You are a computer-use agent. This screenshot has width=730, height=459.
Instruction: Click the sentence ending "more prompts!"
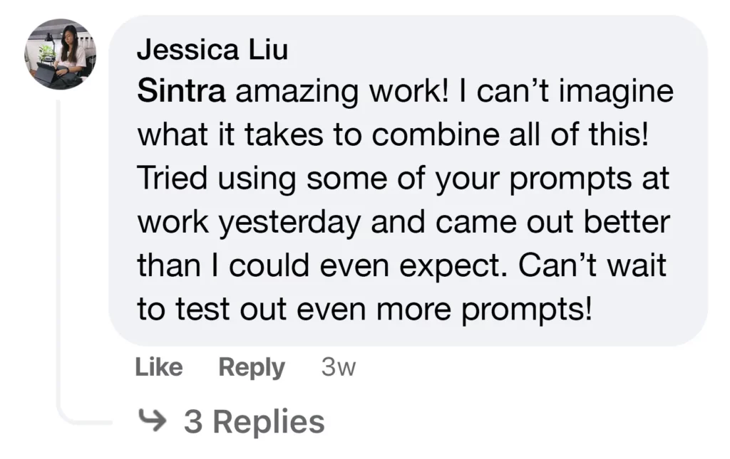coord(364,310)
